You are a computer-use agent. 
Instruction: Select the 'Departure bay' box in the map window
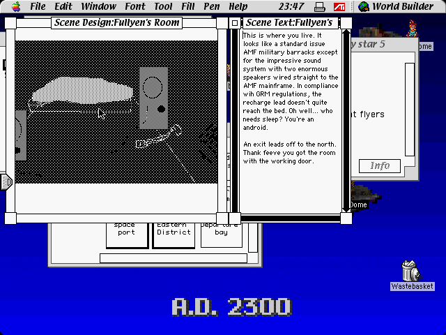[222, 235]
